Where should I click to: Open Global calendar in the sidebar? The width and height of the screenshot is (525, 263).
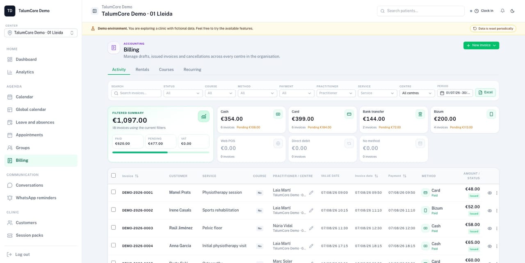point(41,110)
